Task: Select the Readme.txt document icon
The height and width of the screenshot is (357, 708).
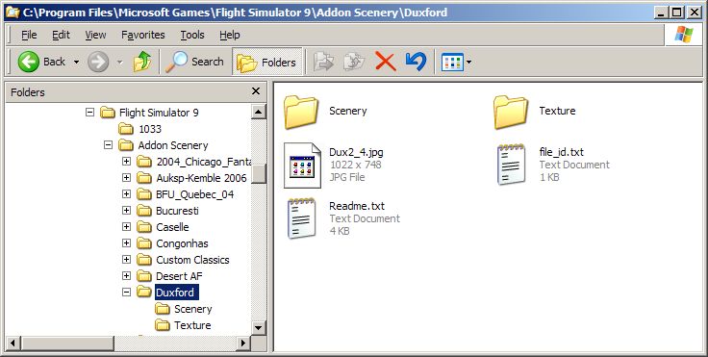Action: [302, 218]
